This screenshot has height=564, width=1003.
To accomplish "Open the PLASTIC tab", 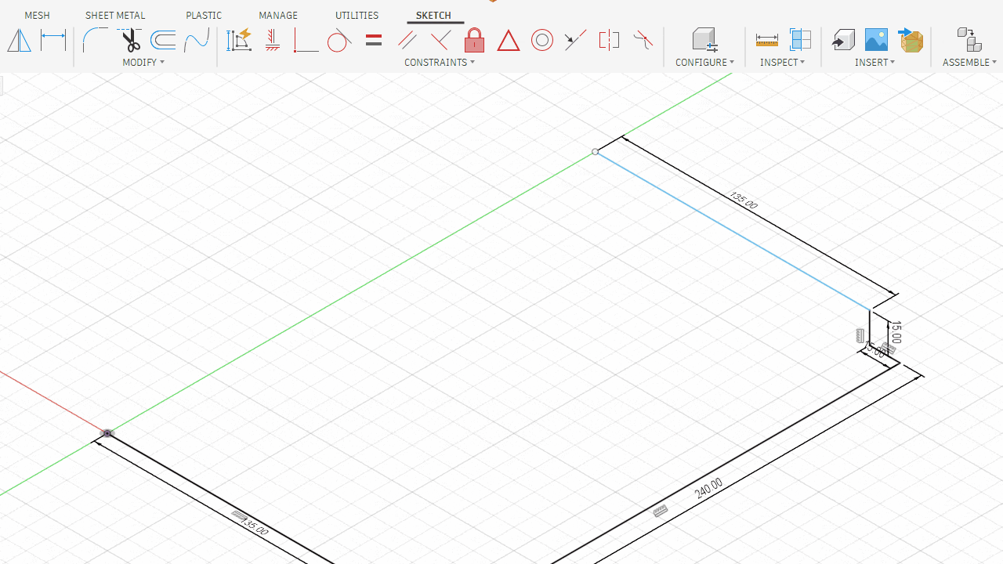I will coord(204,15).
